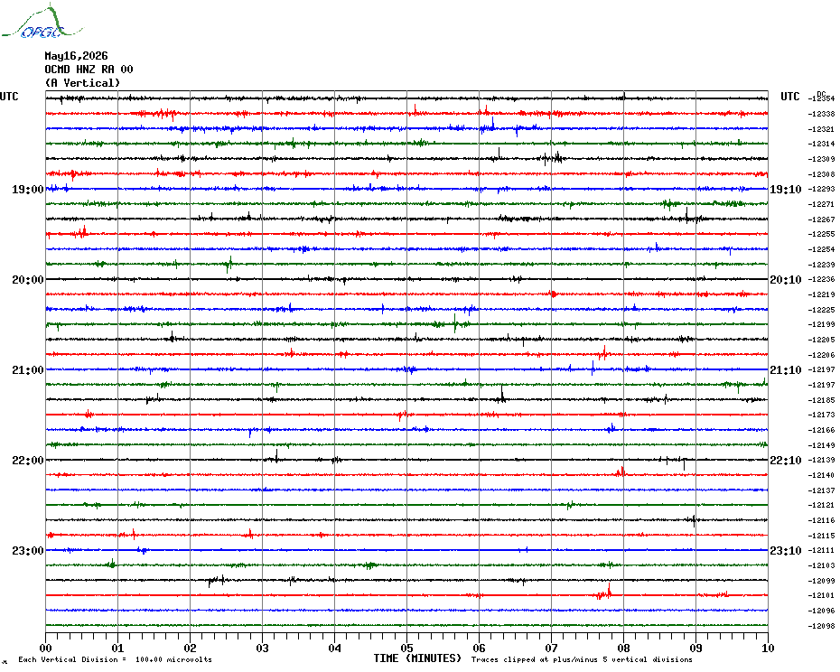Click the 05 minute axis tick label
Viewport: 840px width, 672px height.
406,649
